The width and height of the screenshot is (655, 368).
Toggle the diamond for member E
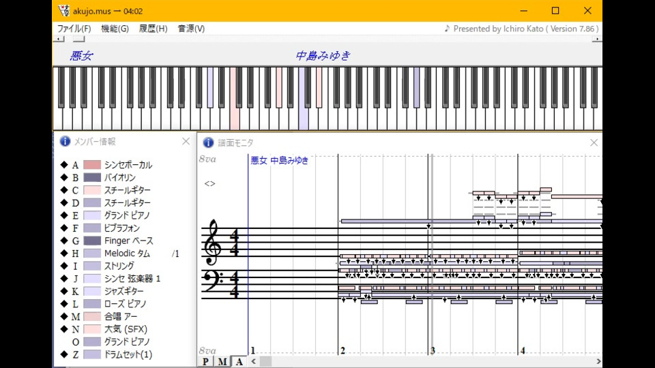coord(64,215)
